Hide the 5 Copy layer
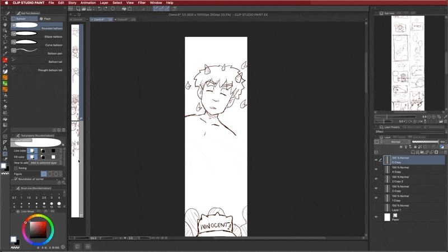The height and width of the screenshot is (252, 448). click(x=376, y=160)
